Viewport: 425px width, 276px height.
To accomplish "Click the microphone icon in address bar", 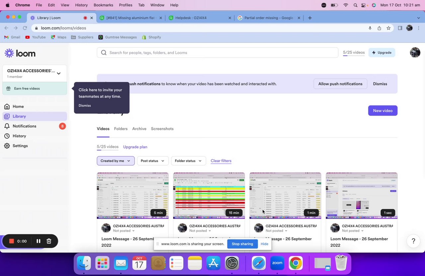I will coord(370,28).
